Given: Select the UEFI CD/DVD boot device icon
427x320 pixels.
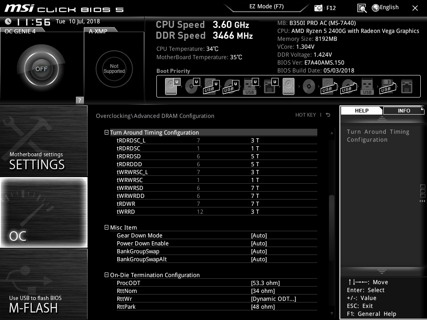Looking at the screenshot, I should (x=192, y=86).
